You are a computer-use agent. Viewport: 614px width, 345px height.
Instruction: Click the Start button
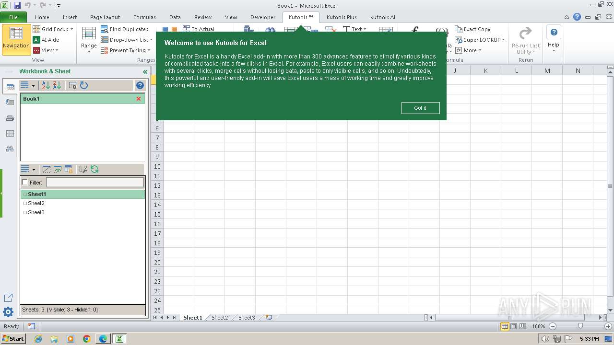(13, 338)
